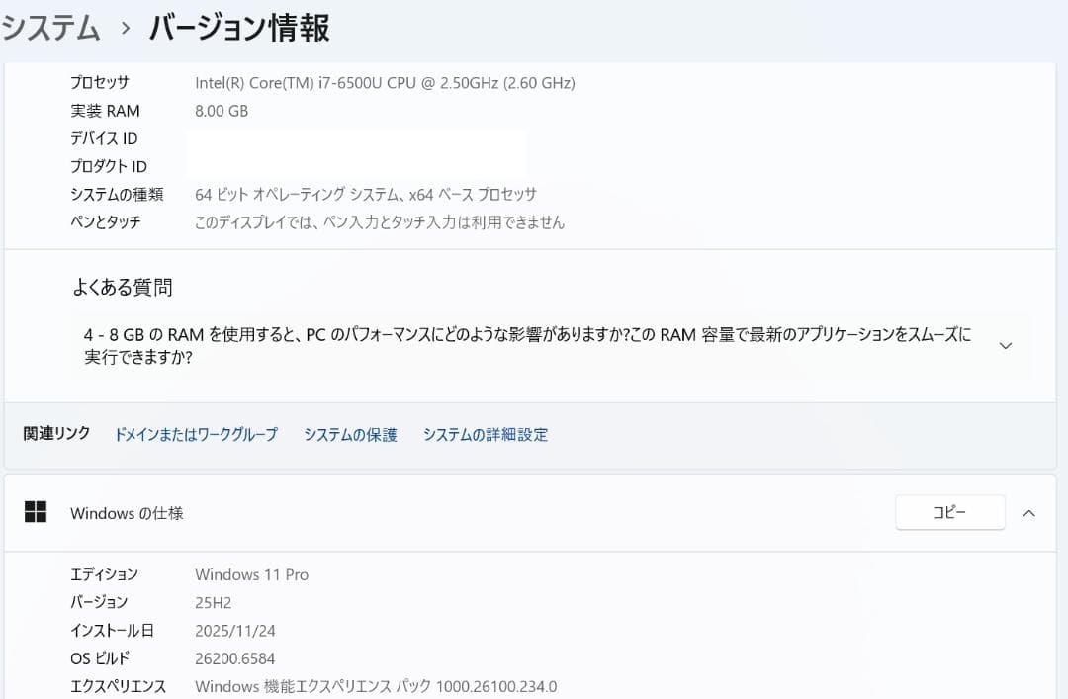Select the version value 25H2

pos(214,602)
